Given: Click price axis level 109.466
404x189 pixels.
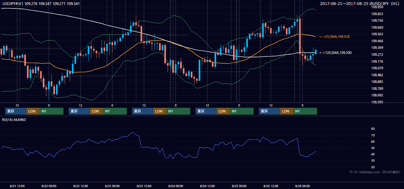Looking at the screenshot, I should (377, 41).
